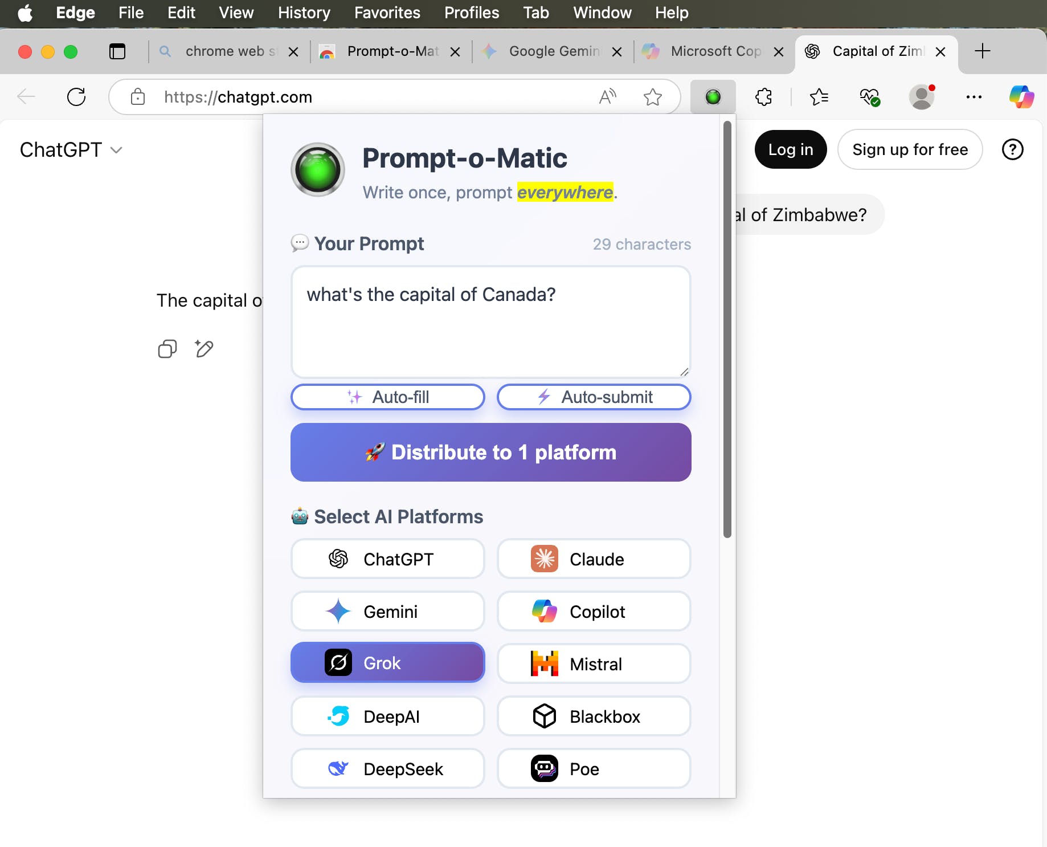Select the Blackbox platform
This screenshot has height=847, width=1047.
point(594,716)
